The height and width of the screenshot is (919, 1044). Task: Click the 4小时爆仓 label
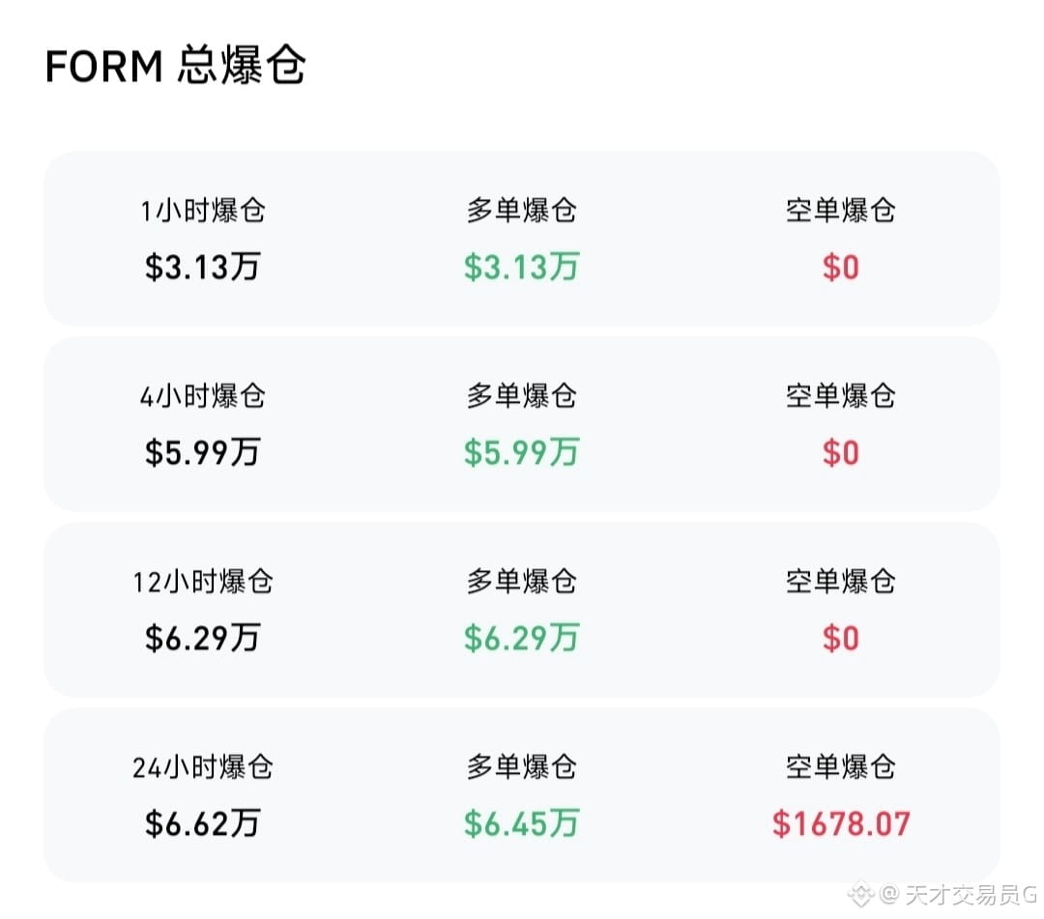click(202, 396)
